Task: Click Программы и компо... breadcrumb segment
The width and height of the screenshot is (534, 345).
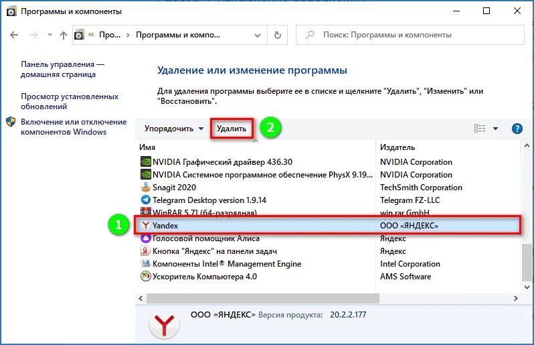Action: tap(178, 35)
